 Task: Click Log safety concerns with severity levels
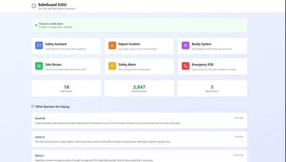click(x=138, y=49)
